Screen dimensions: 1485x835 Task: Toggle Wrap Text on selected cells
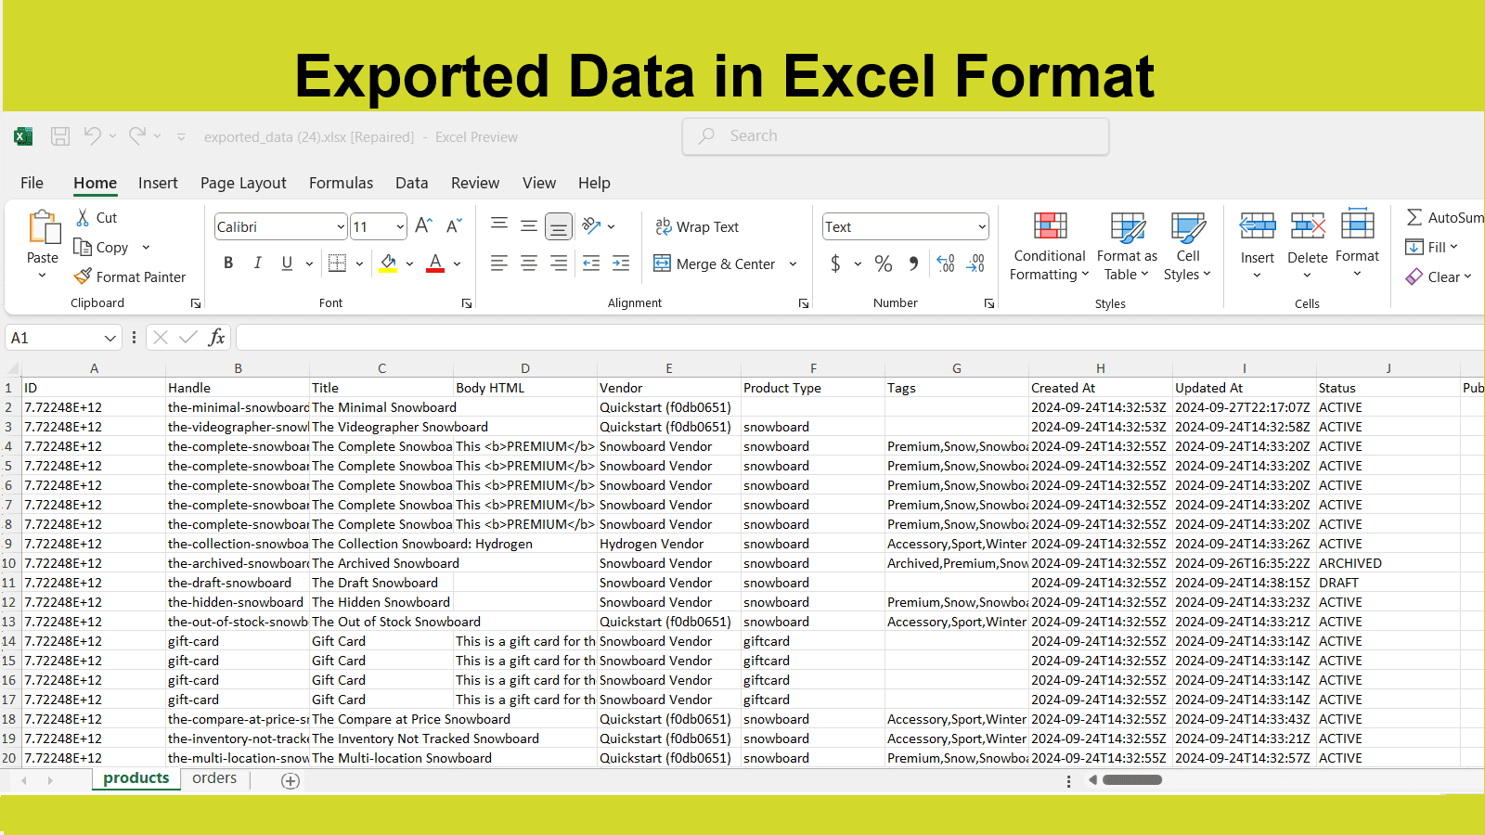[x=697, y=226]
